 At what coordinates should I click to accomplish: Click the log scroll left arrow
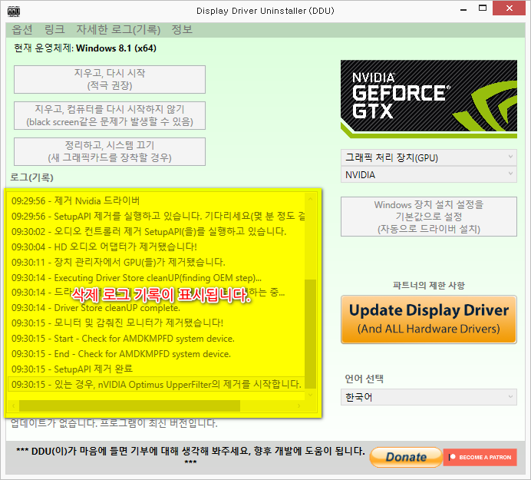[x=14, y=406]
